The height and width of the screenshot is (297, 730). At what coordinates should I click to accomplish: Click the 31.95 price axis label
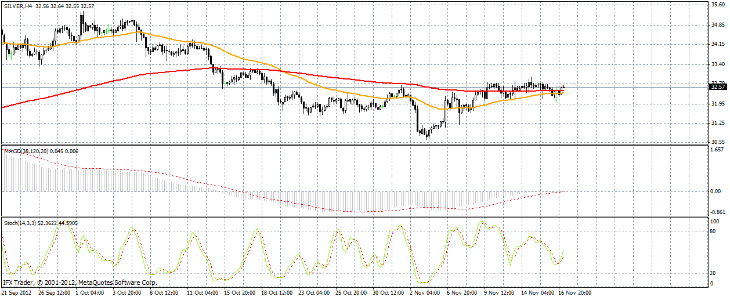pyautogui.click(x=718, y=103)
